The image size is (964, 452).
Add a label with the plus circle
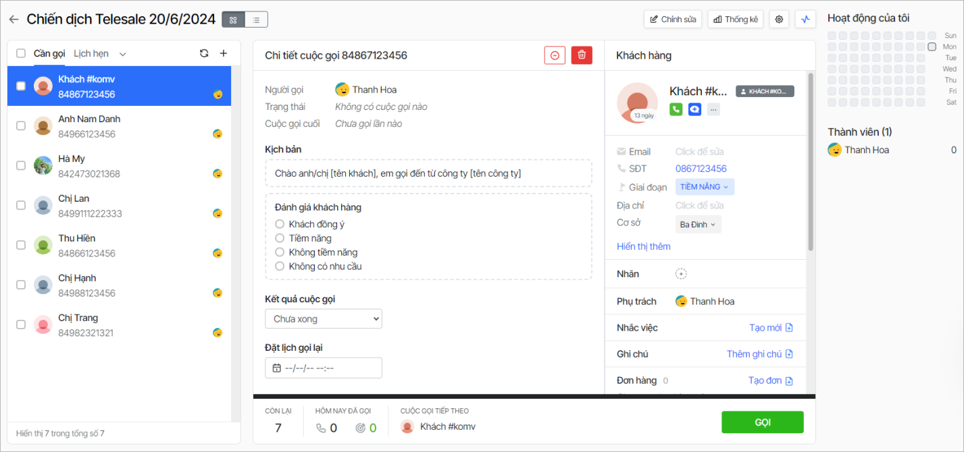point(681,274)
